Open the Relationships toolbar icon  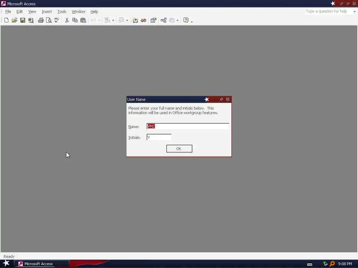pyautogui.click(x=164, y=20)
